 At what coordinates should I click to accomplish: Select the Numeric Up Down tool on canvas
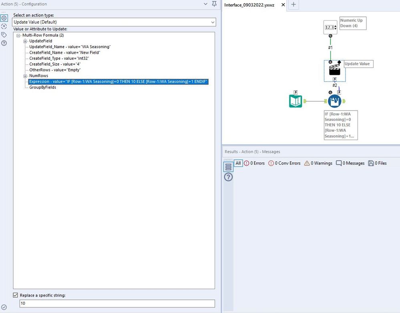330,27
